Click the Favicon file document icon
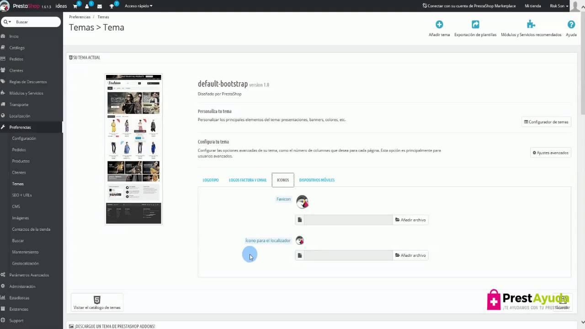The height and width of the screenshot is (329, 585). 300,220
